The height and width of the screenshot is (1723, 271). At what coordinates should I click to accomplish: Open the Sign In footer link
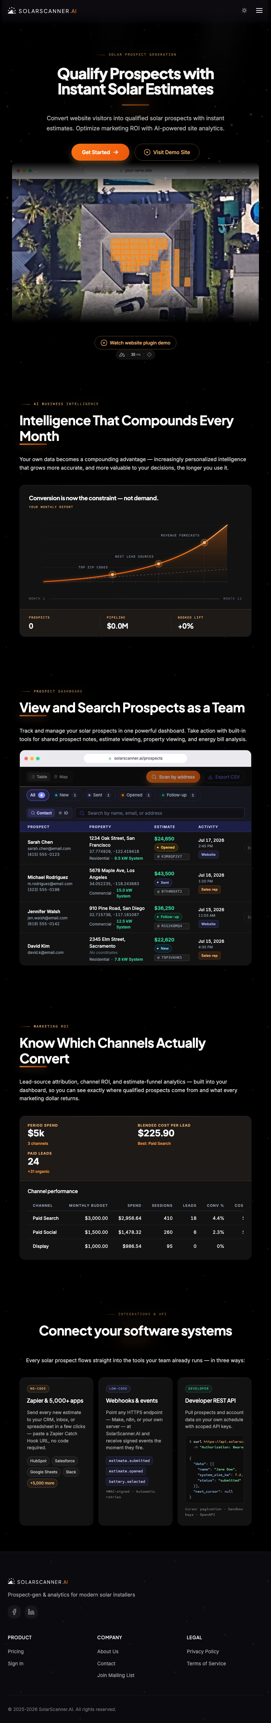click(x=15, y=1663)
